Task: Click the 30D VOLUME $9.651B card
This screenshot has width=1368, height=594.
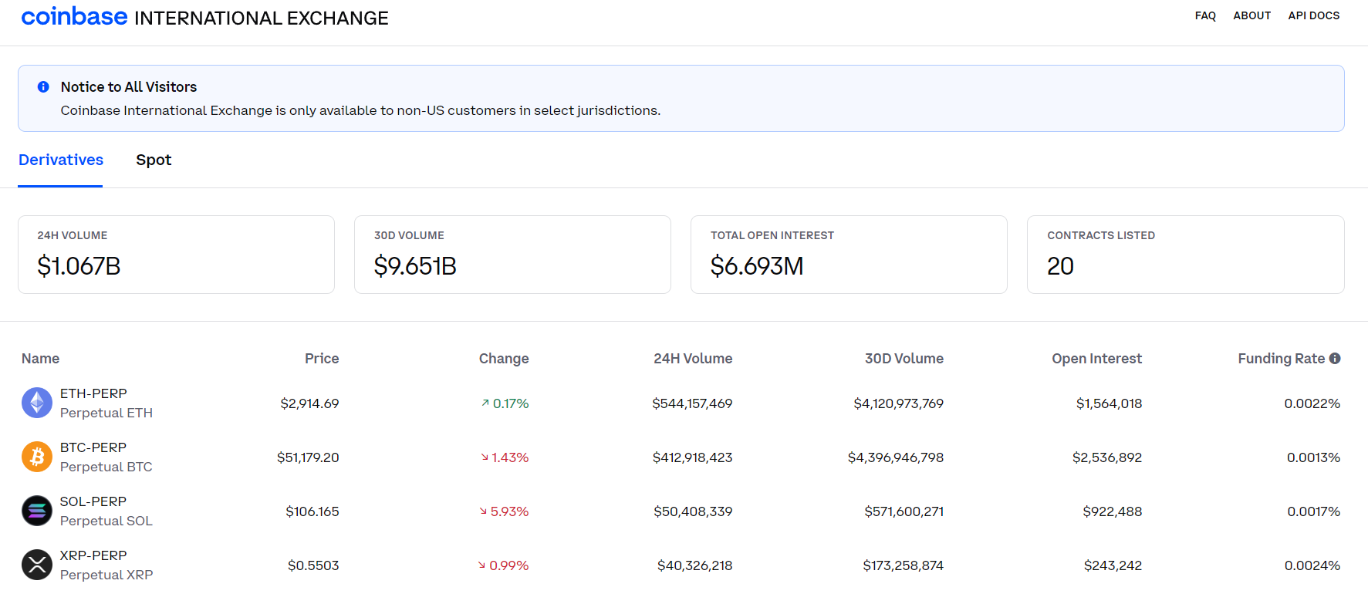Action: click(x=512, y=255)
